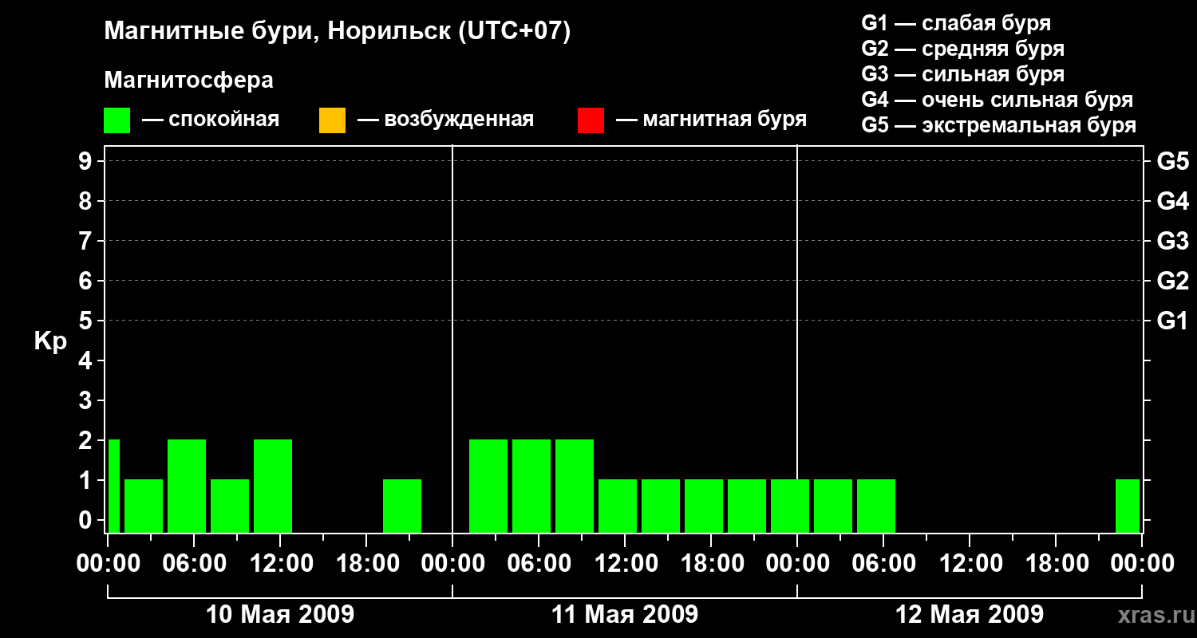The height and width of the screenshot is (638, 1197).
Task: Click the final narrow bar ending 12 Мая
Action: (1128, 506)
